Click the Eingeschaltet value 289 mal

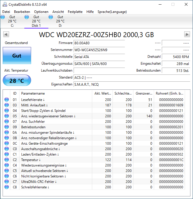click(176, 64)
